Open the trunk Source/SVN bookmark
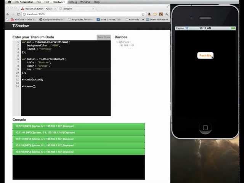Image resolution: width=244 pixels, height=183 pixels. pyautogui.click(x=109, y=19)
